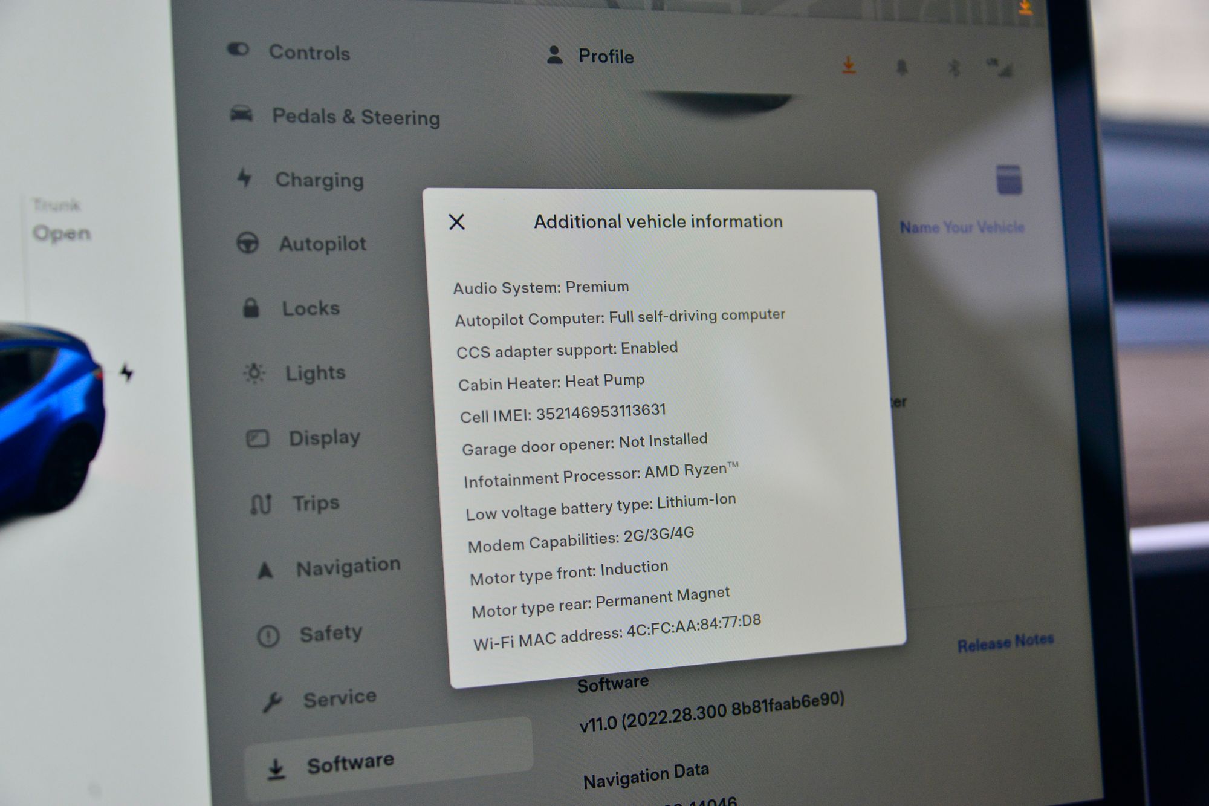
Task: Open the Software tab
Action: point(349,764)
